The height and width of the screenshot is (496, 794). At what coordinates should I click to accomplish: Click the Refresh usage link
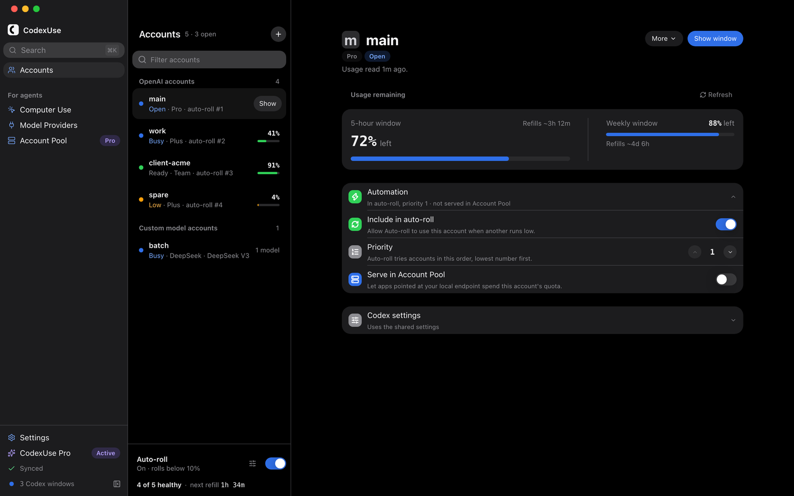(716, 95)
